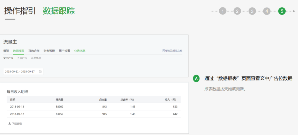
Task: Click the 收入 (元) column header
Action: pos(171,99)
